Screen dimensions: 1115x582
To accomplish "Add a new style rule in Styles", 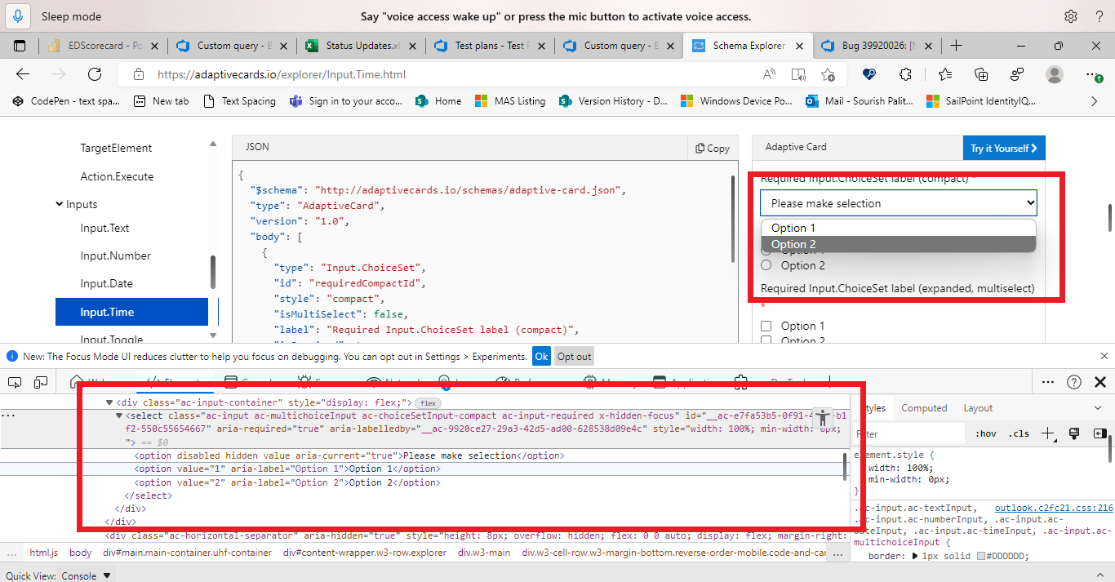I will (1048, 433).
